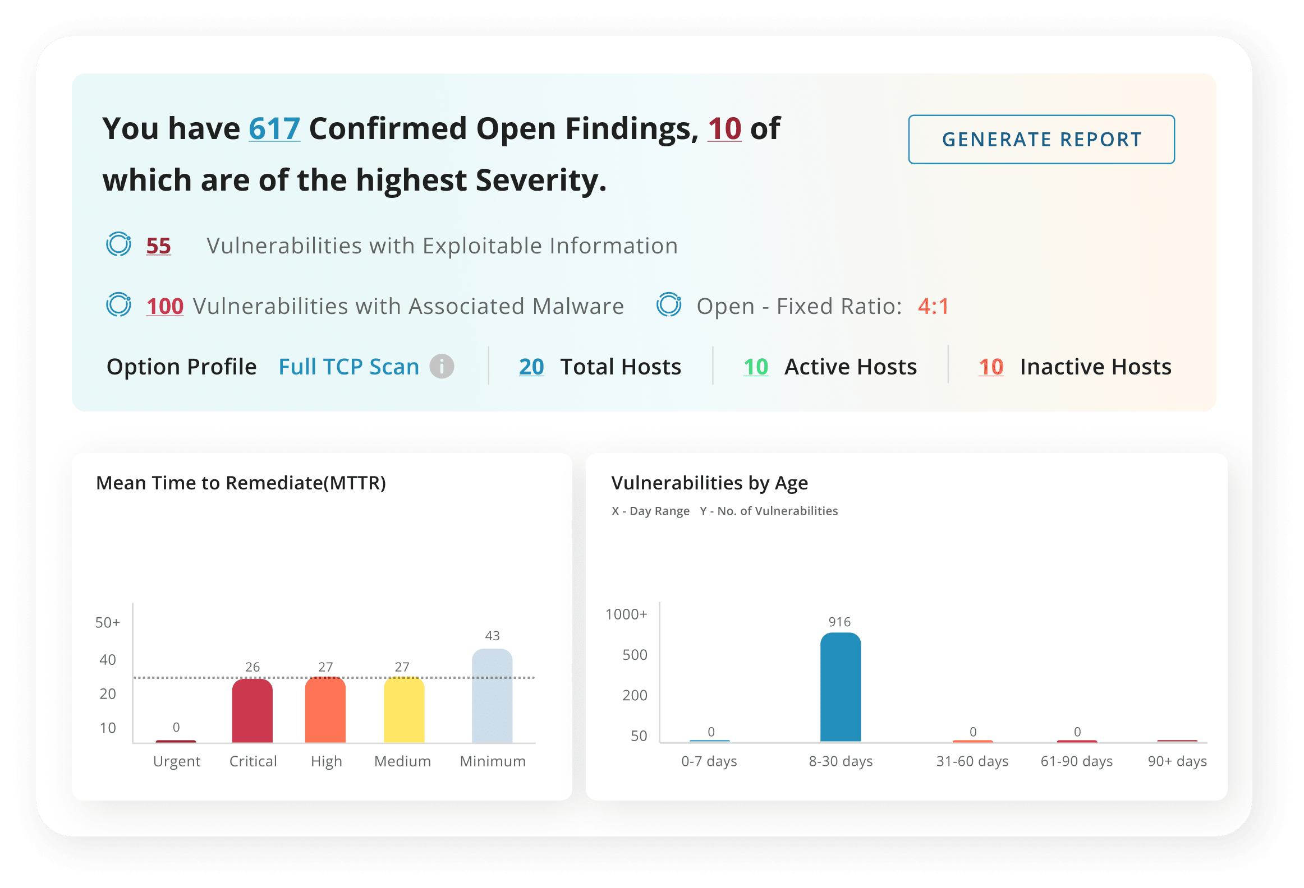Click the Vulnerabilities with Exploitable Information text
The image size is (1304, 888).
[442, 246]
